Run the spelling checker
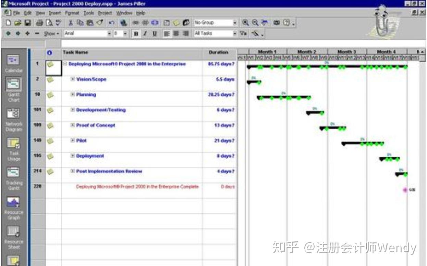Viewport: 427px width, 266px height. click(x=59, y=23)
